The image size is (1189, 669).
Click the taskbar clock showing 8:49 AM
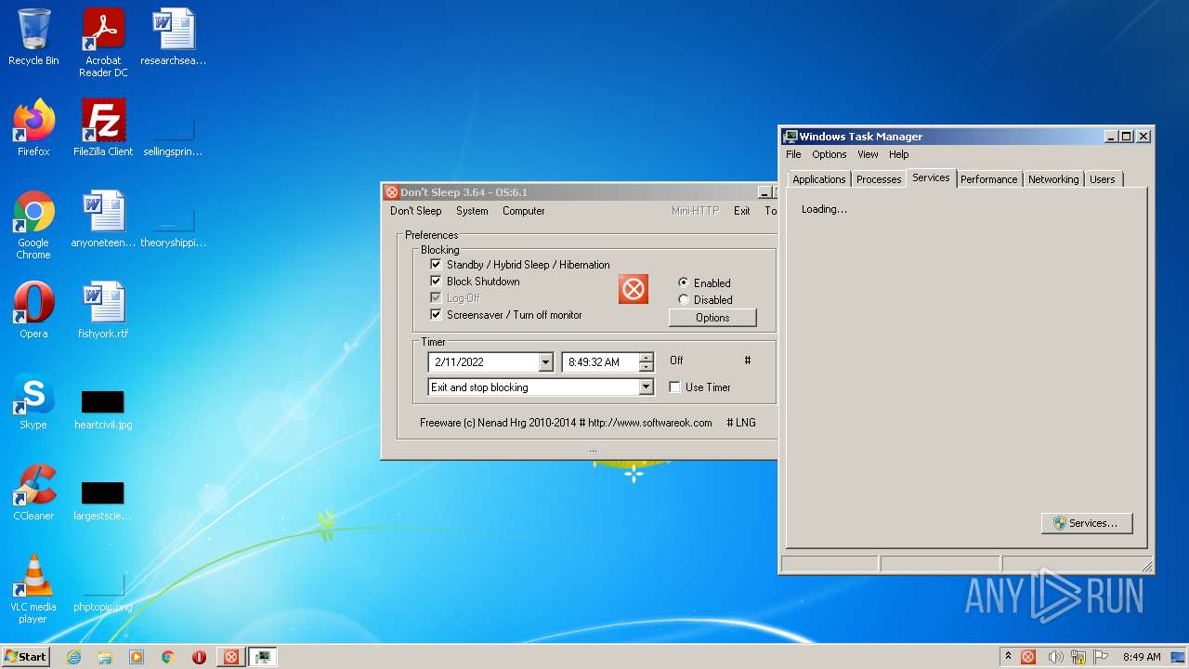1142,657
